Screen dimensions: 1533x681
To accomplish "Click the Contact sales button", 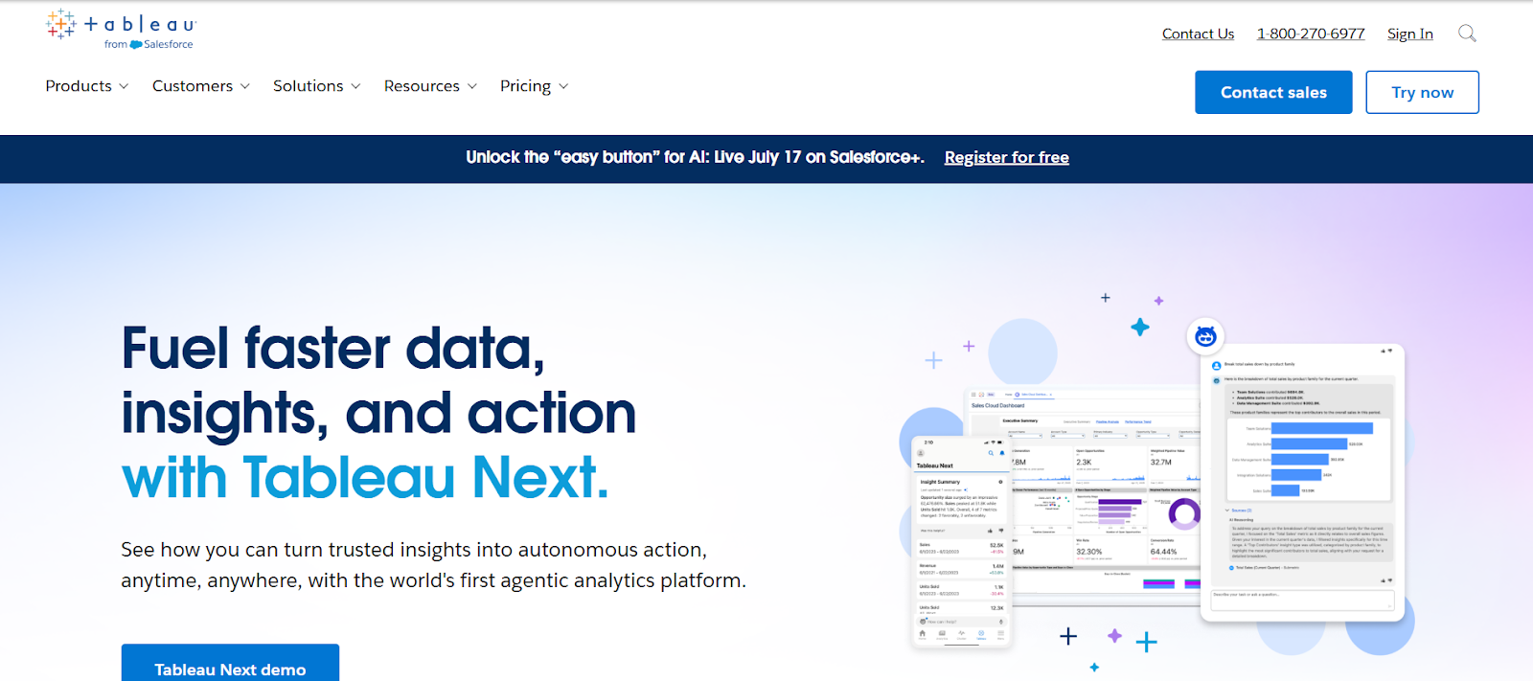I will (1273, 92).
